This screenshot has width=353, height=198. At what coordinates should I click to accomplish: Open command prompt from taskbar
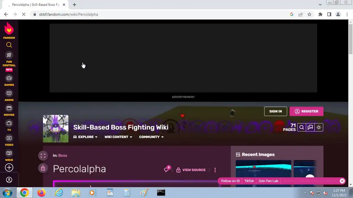[161, 193]
